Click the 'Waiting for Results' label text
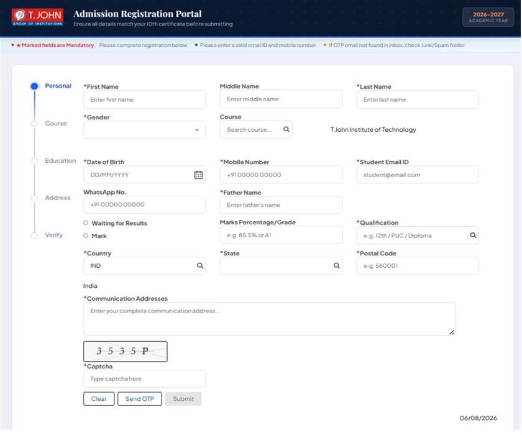The image size is (522, 435). coord(119,223)
